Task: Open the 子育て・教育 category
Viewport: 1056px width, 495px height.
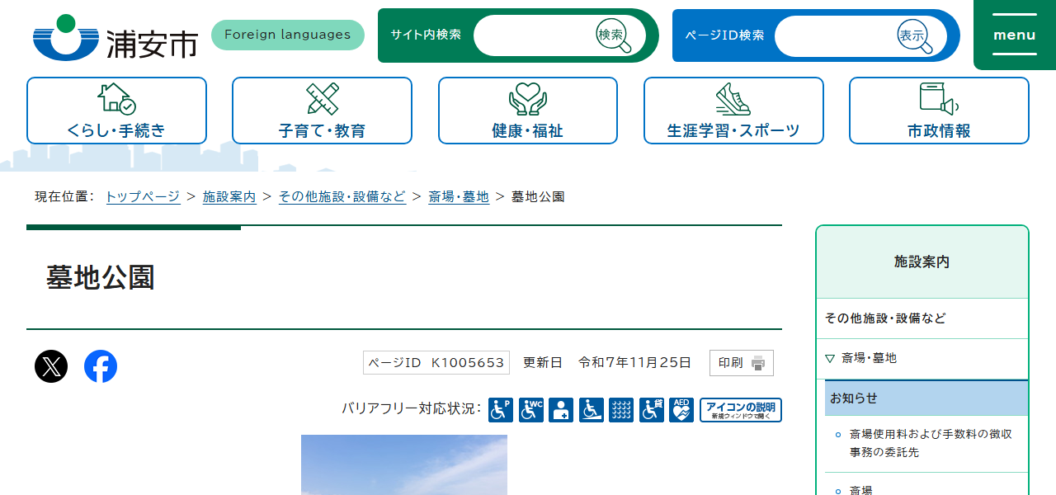Action: pos(322,111)
